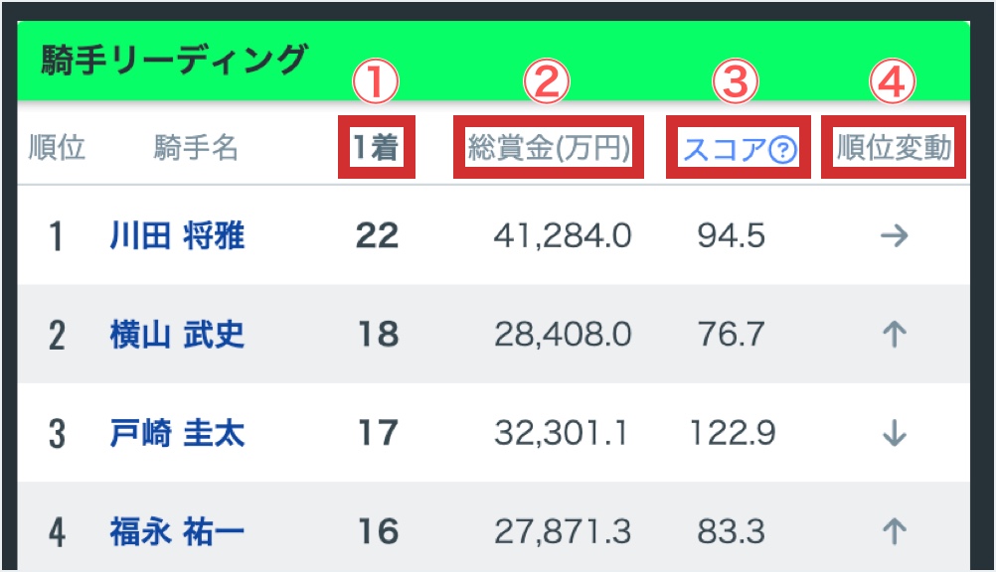Sort by 総賞金(万円) column header
The image size is (996, 572).
[x=549, y=149]
